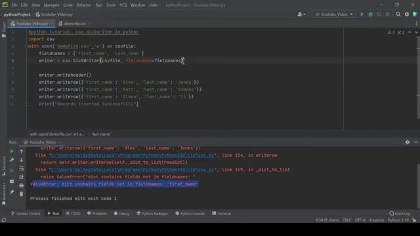420x236 pixels.
Task: Open Python Console tool window
Action: point(190,214)
